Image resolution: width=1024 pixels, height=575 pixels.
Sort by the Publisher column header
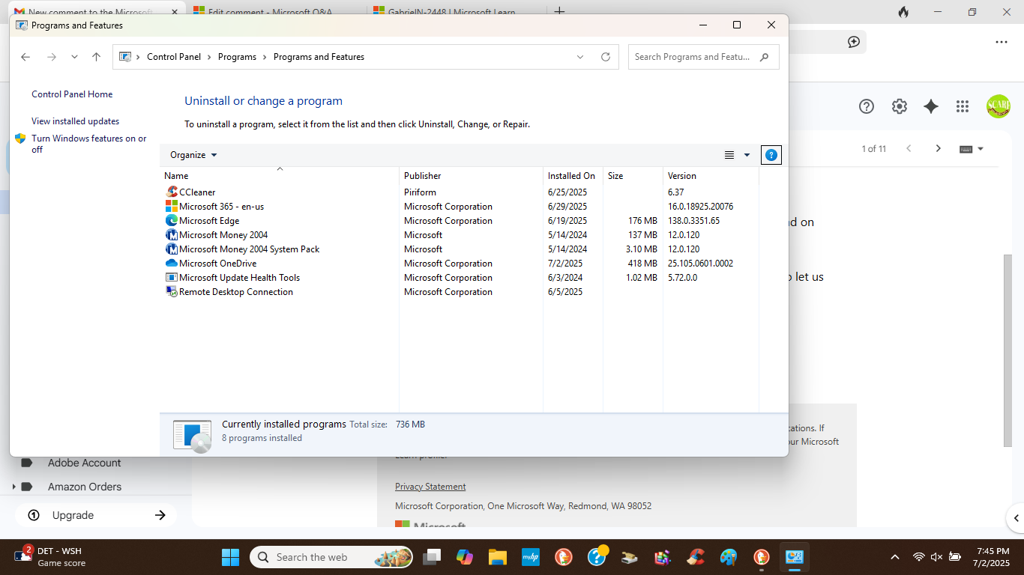pyautogui.click(x=471, y=176)
